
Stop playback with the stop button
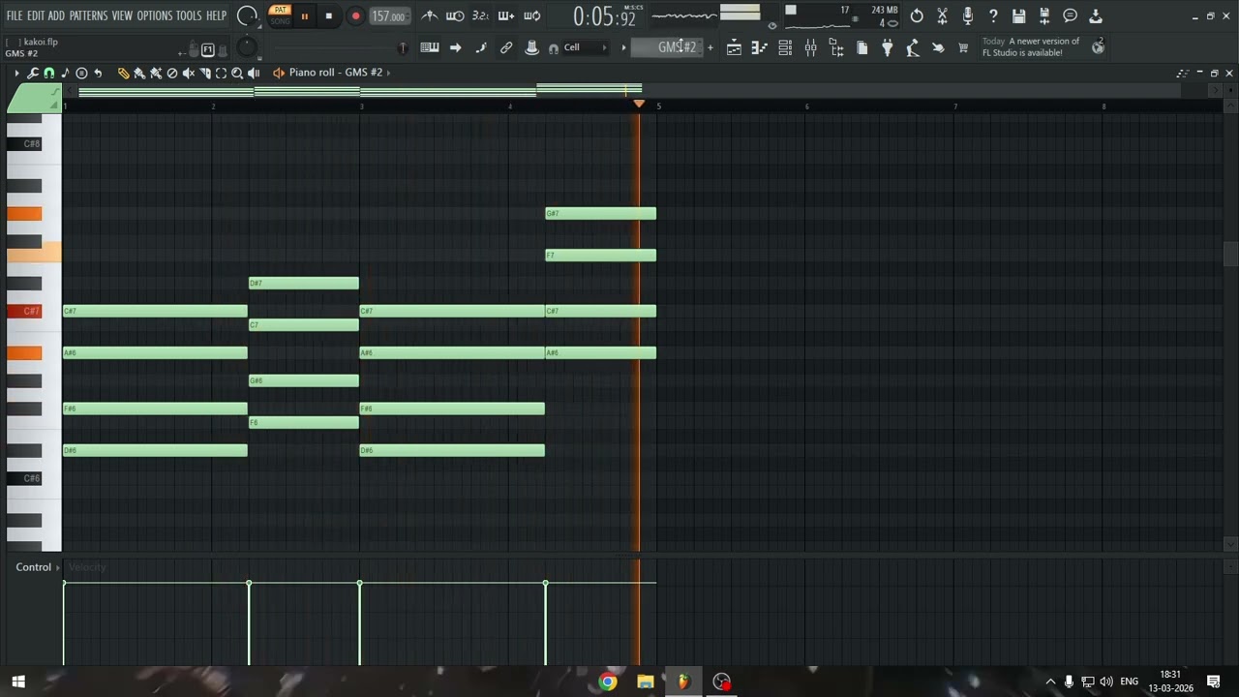[x=328, y=15]
